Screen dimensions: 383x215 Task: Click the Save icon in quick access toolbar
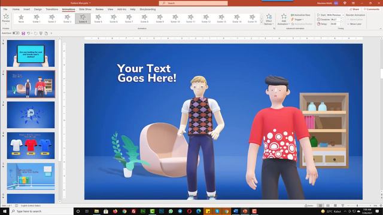23,33
